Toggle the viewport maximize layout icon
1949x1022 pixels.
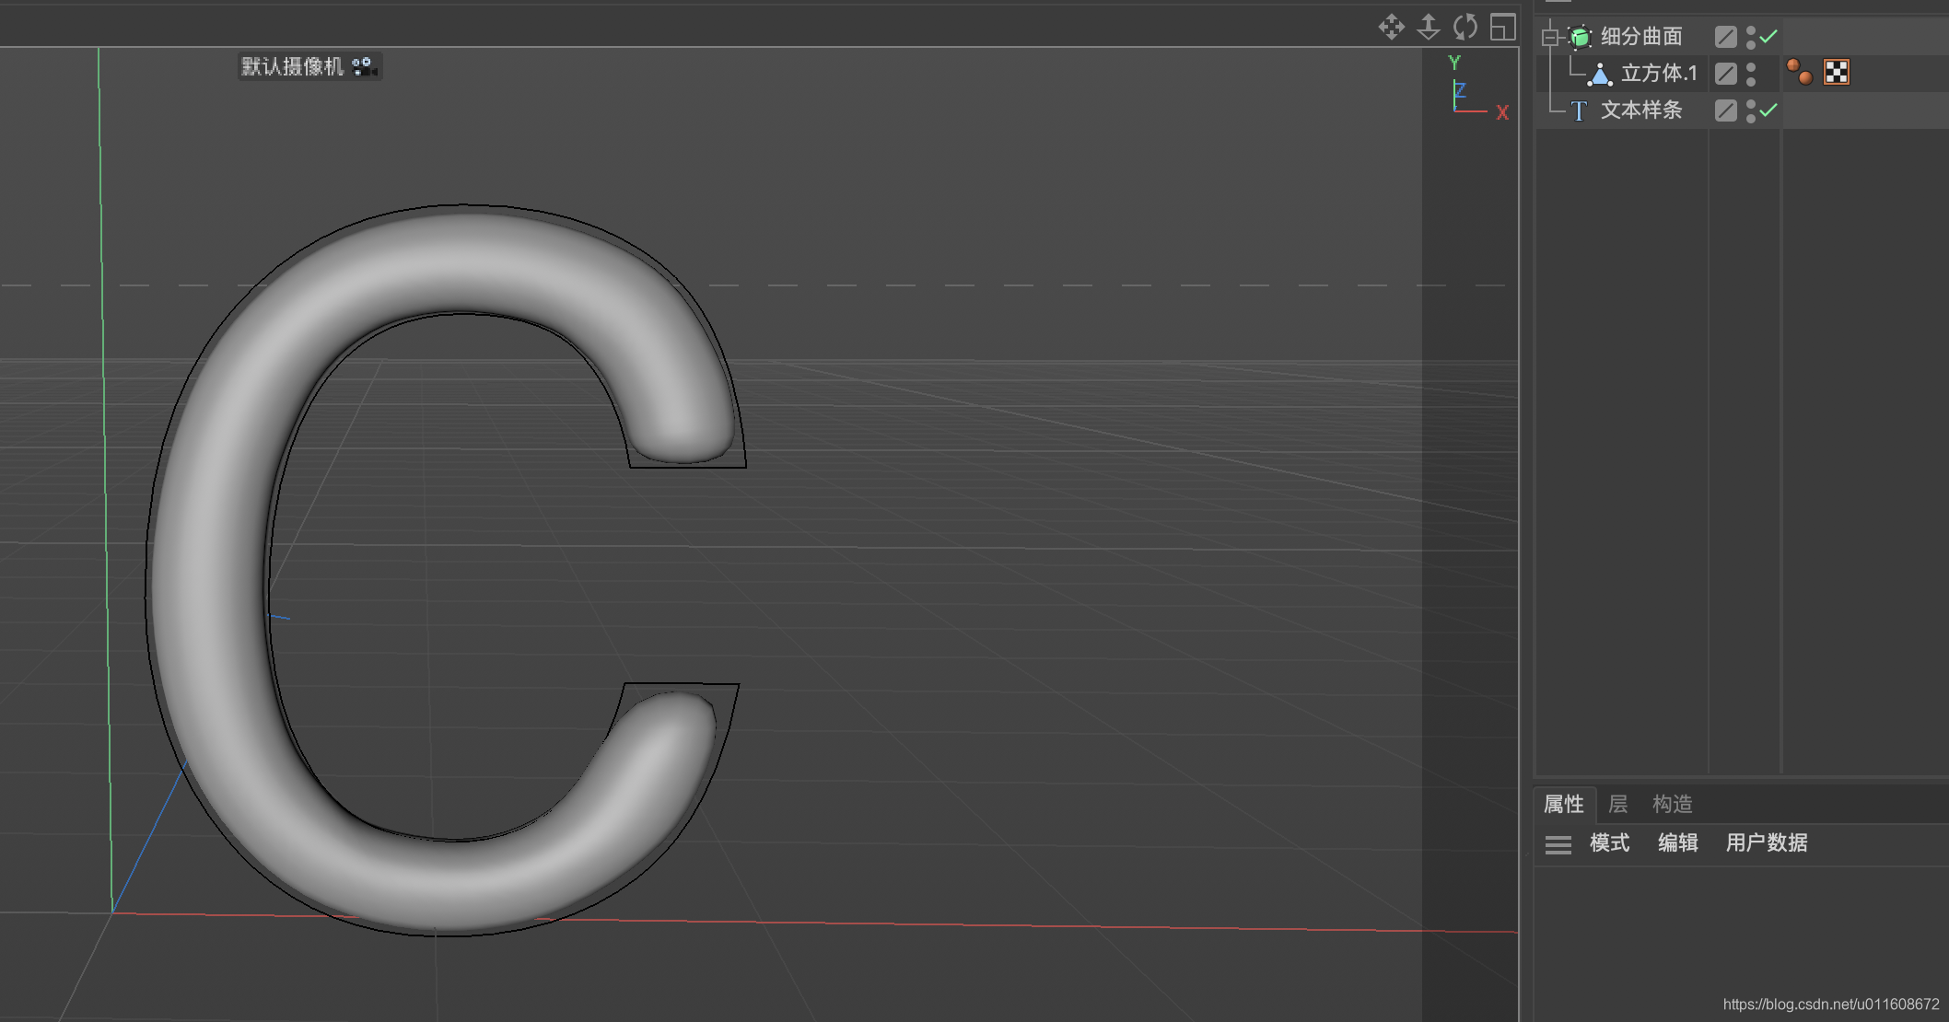1503,27
